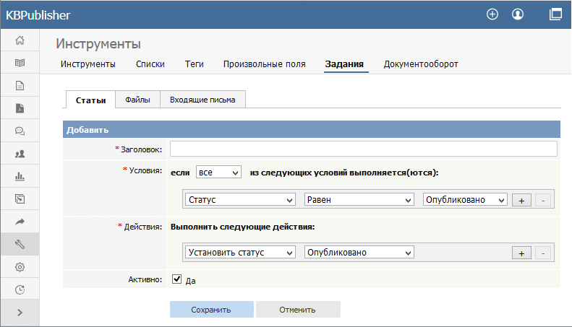The image size is (572, 327).
Task: Expand the sidebar with the arrow chevron
Action: tap(20, 313)
